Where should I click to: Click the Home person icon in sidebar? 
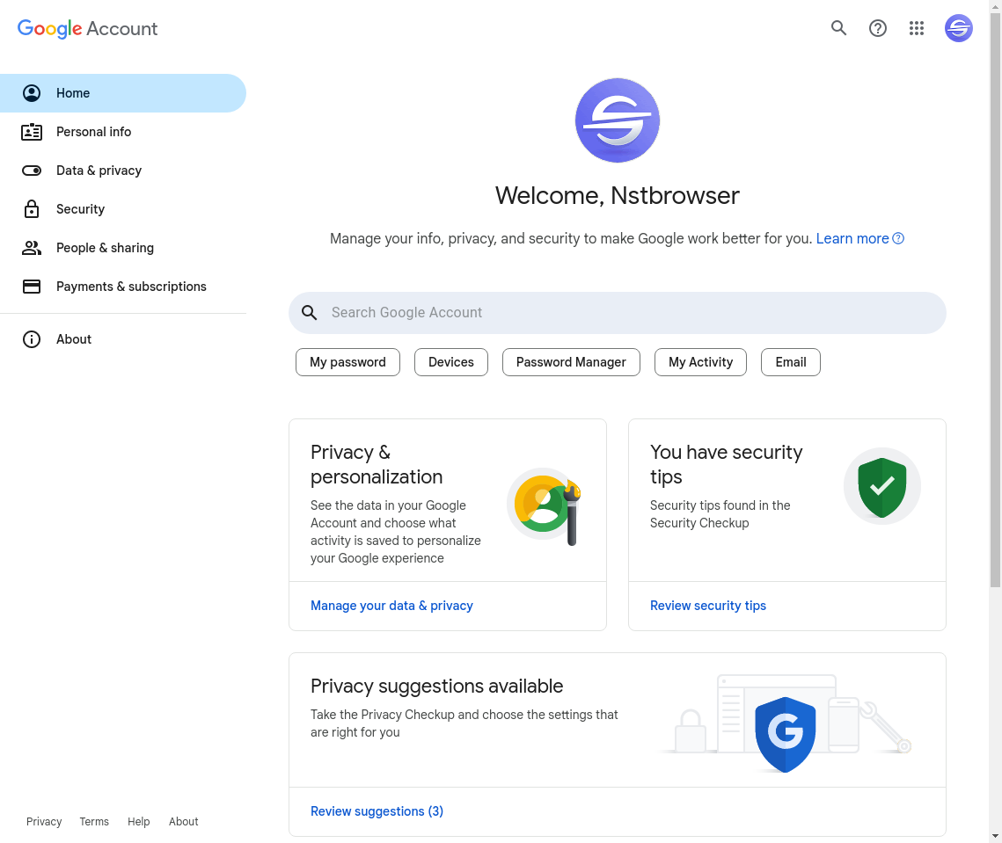tap(32, 93)
